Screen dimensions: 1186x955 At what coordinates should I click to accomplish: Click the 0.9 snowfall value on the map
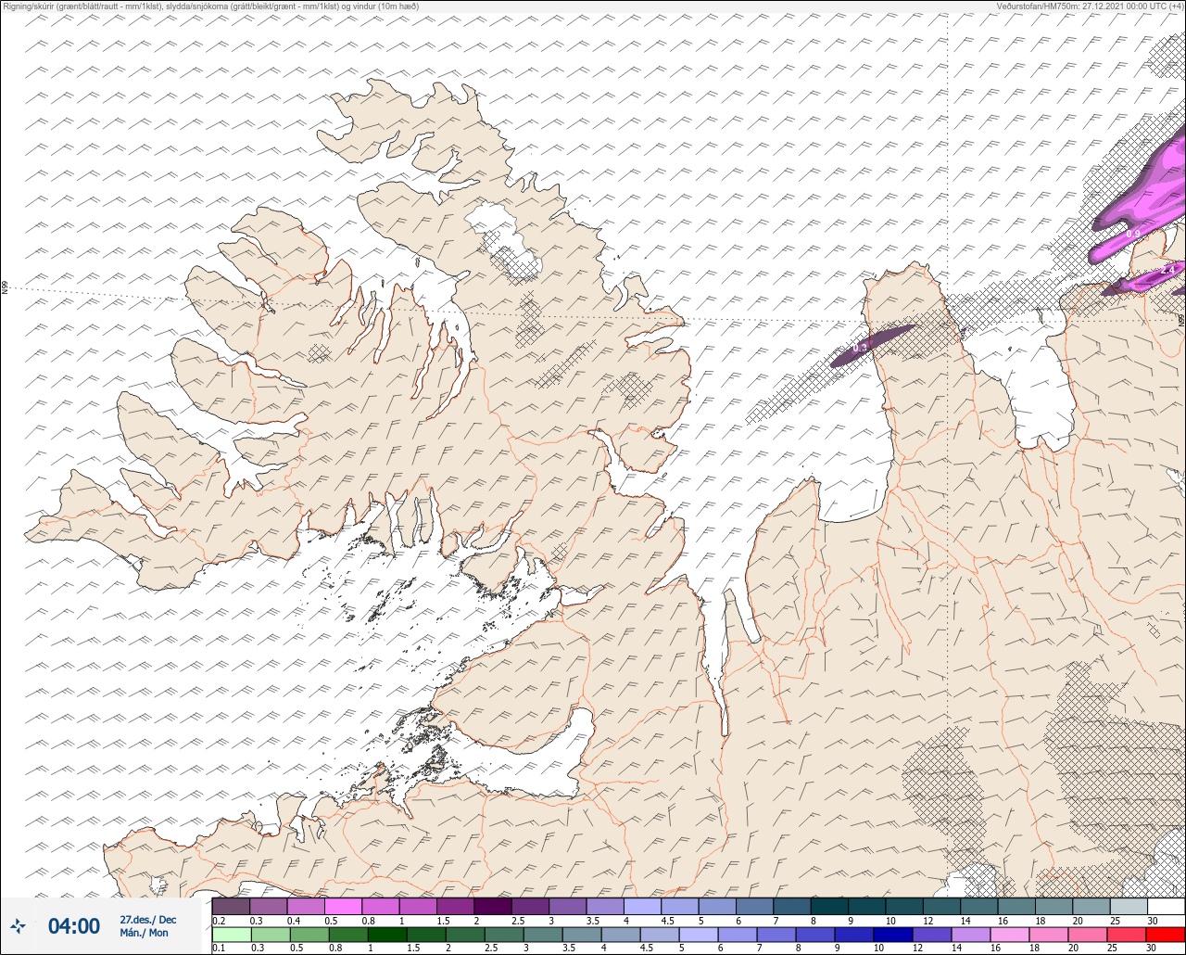click(1132, 235)
